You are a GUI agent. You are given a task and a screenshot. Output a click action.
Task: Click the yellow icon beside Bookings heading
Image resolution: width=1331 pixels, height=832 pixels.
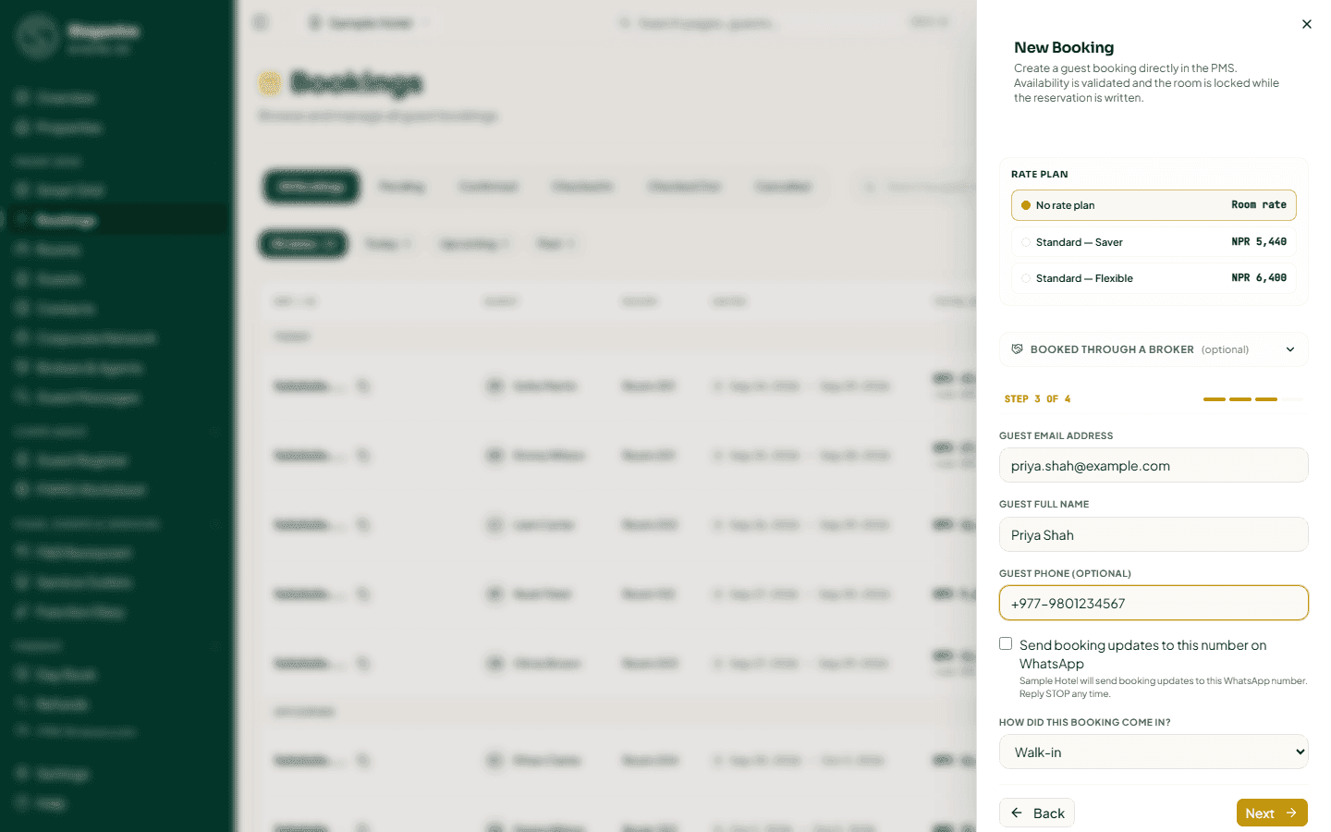(269, 83)
